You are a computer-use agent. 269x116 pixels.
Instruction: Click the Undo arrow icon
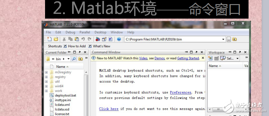coord(83,39)
